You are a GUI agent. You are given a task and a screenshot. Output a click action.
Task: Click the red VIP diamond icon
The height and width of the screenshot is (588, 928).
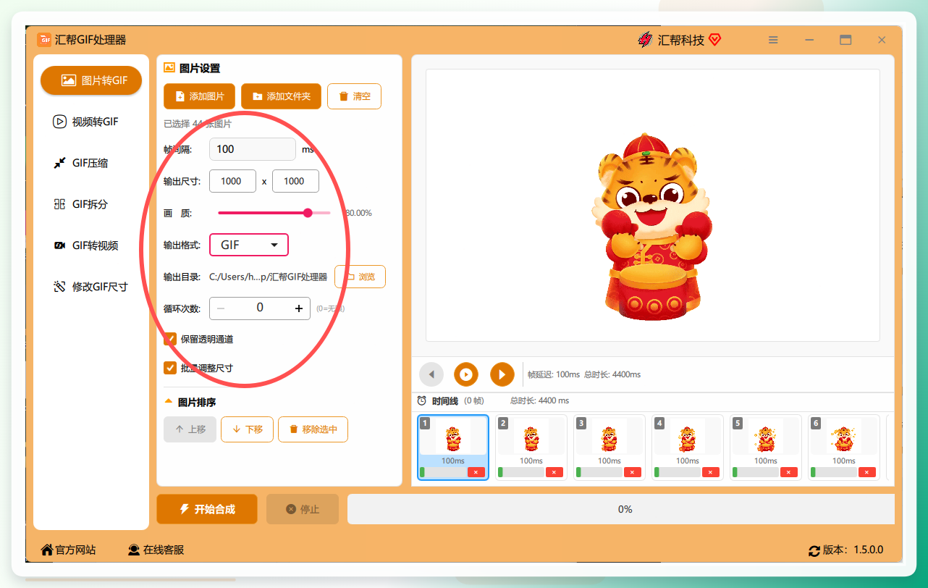714,40
